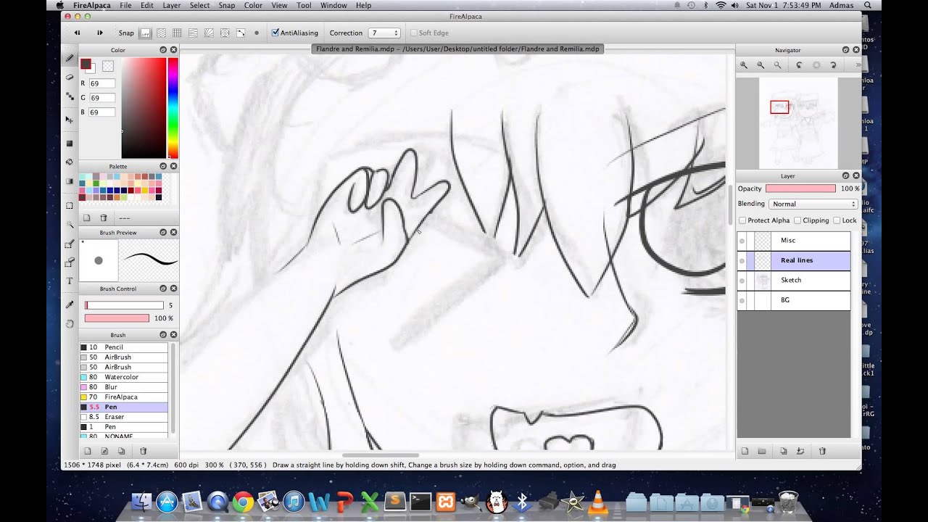Enable curve snap icon
The image size is (928, 522).
pyautogui.click(x=241, y=33)
